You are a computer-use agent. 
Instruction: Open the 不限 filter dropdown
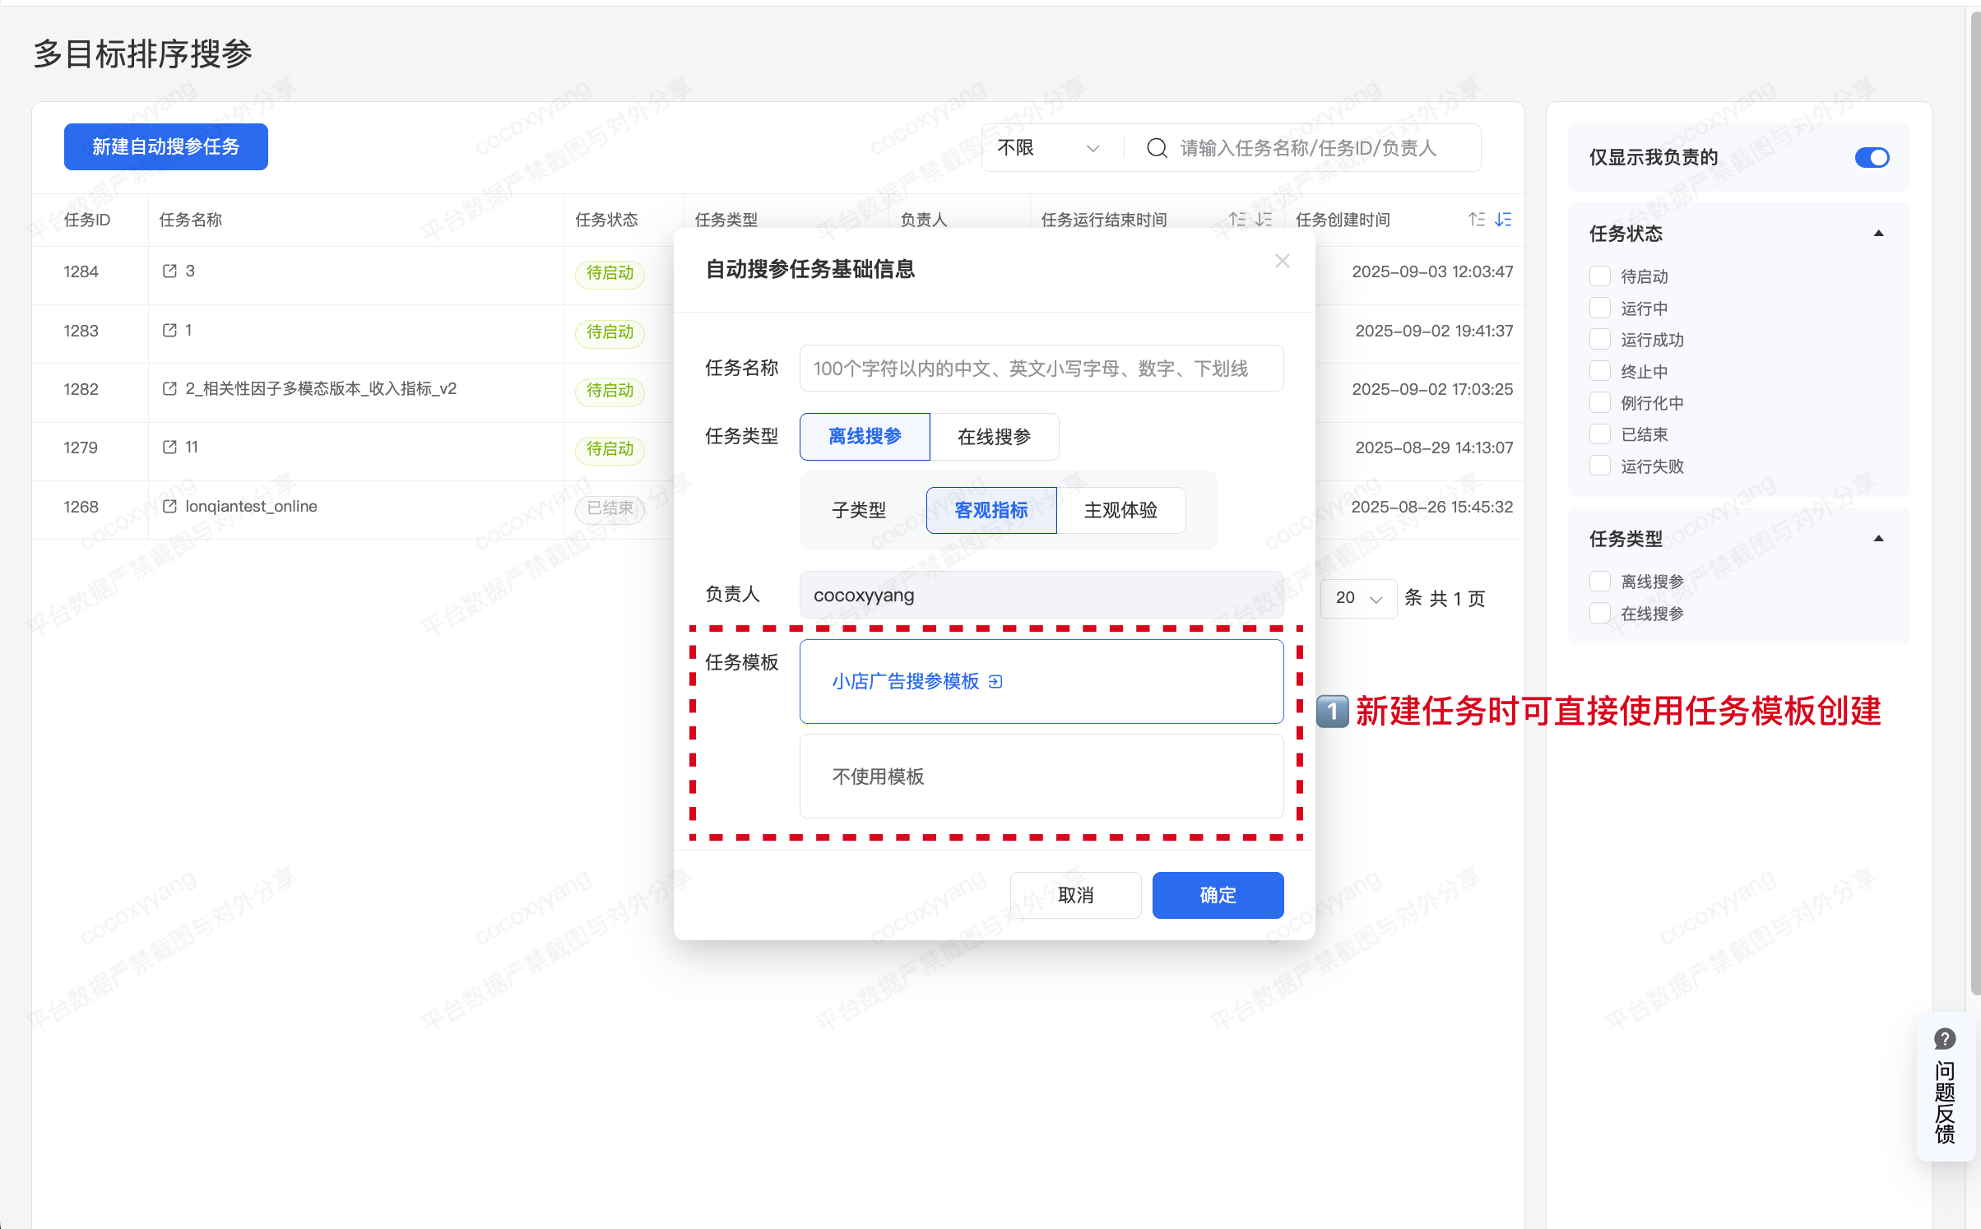[1048, 148]
